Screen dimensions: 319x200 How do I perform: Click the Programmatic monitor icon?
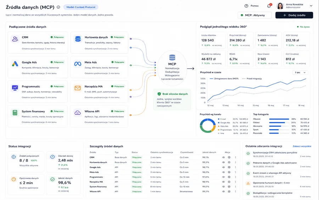pyautogui.click(x=15, y=88)
